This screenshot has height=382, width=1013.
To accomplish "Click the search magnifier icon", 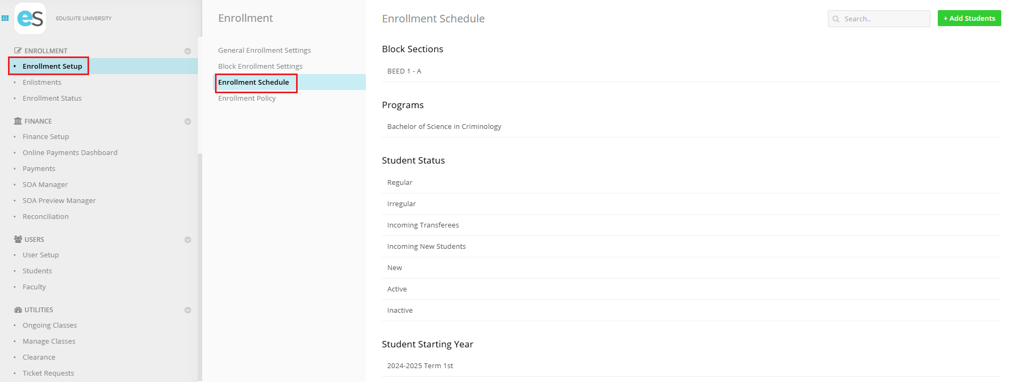I will pyautogui.click(x=836, y=19).
